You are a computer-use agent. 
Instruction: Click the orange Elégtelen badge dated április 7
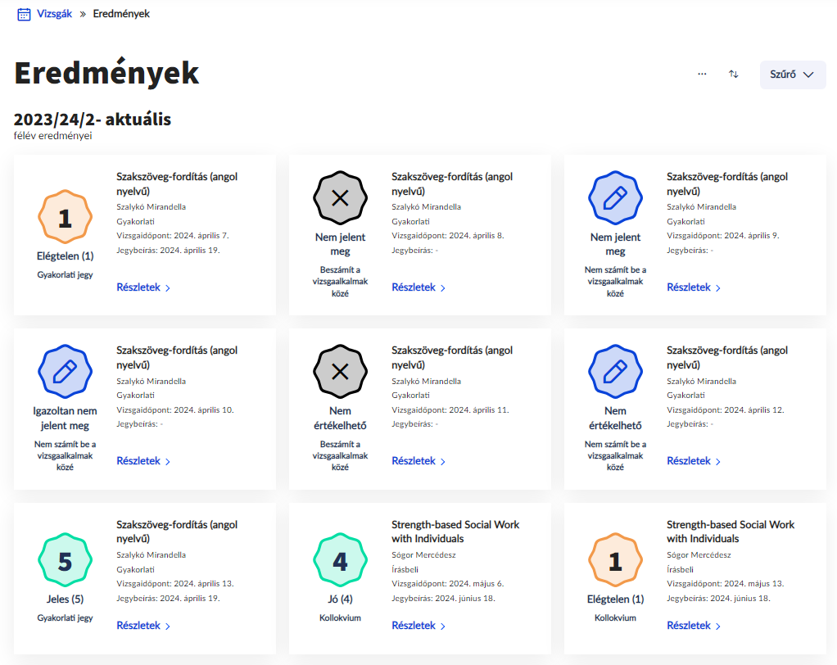pyautogui.click(x=65, y=218)
